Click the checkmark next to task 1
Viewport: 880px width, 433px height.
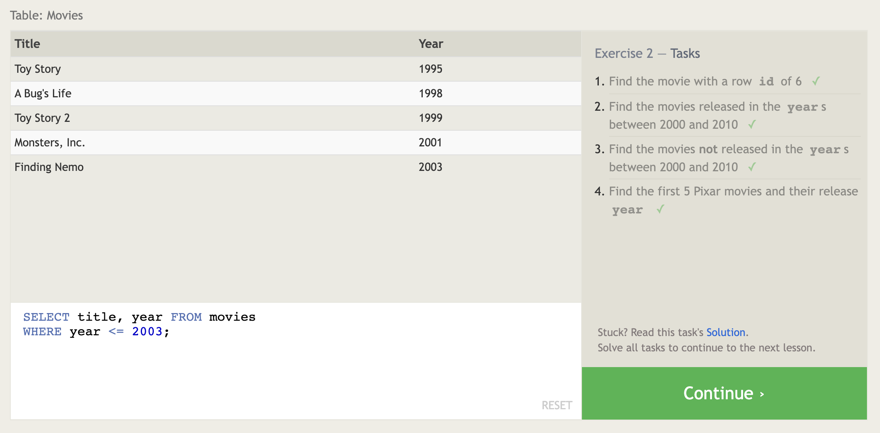[816, 81]
